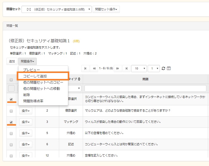Click the last page pagination icon
Image resolution: width=209 pixels, height=166 pixels.
(x=127, y=68)
